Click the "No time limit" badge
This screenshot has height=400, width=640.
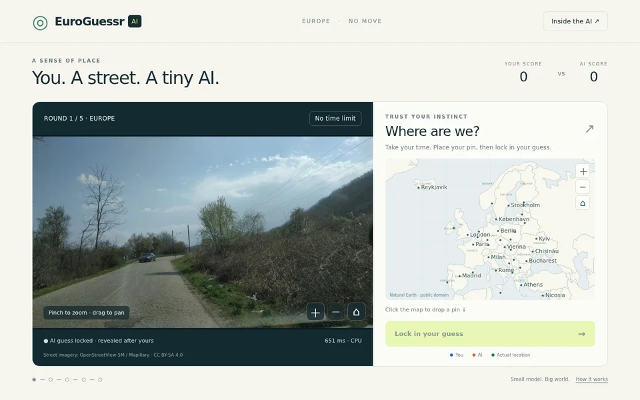335,119
